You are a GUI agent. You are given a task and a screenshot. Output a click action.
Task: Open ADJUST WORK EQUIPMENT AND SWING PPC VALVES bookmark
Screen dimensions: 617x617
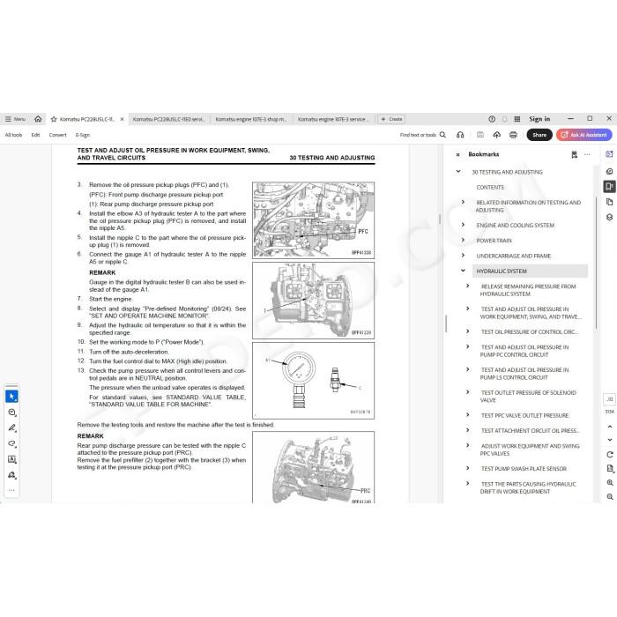530,450
